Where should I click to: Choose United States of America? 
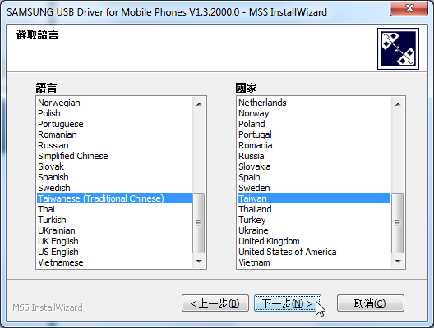click(x=314, y=252)
